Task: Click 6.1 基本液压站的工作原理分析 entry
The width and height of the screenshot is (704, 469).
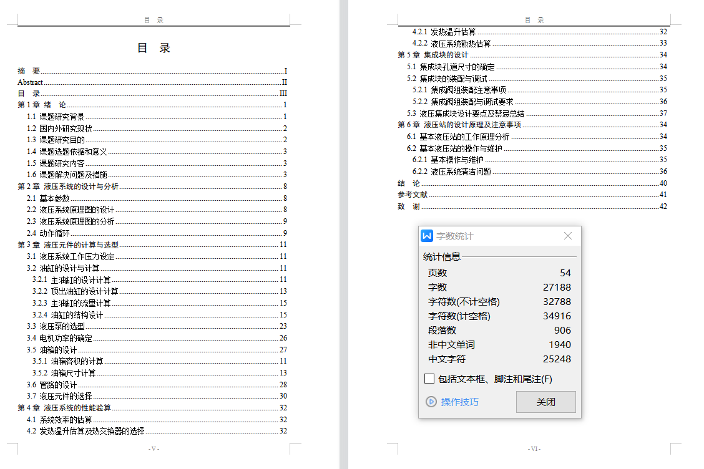Action: click(x=537, y=137)
